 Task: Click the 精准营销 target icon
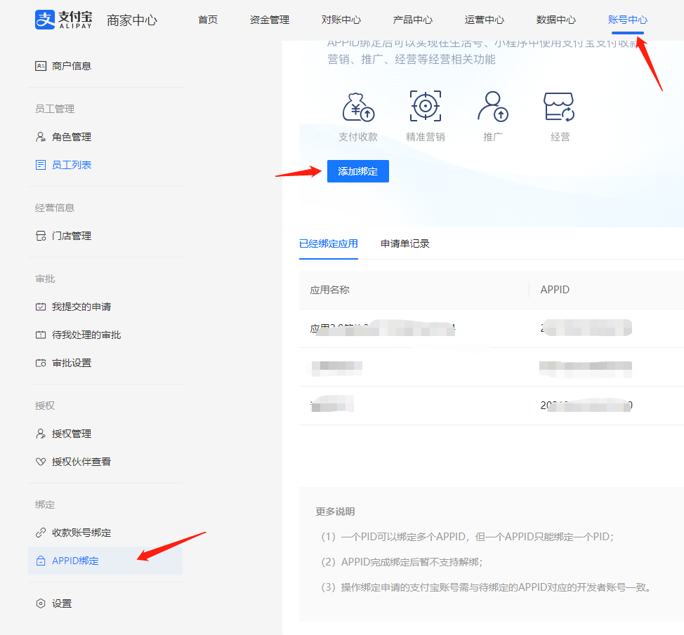tap(425, 107)
